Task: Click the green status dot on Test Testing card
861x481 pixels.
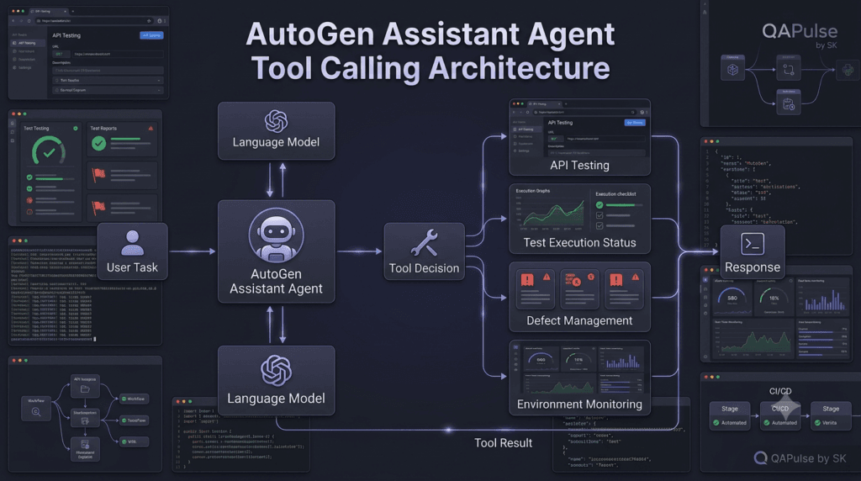Action: click(x=75, y=128)
